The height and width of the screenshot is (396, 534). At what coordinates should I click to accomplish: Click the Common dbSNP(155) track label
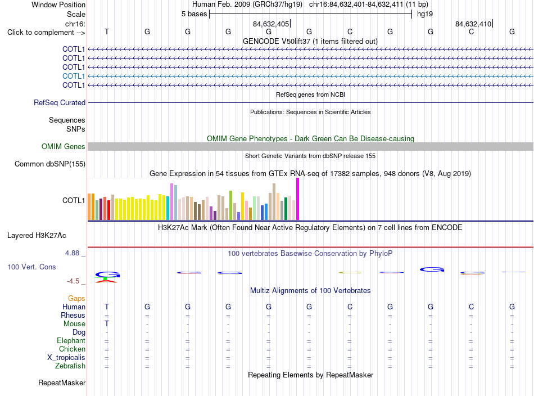coord(49,164)
